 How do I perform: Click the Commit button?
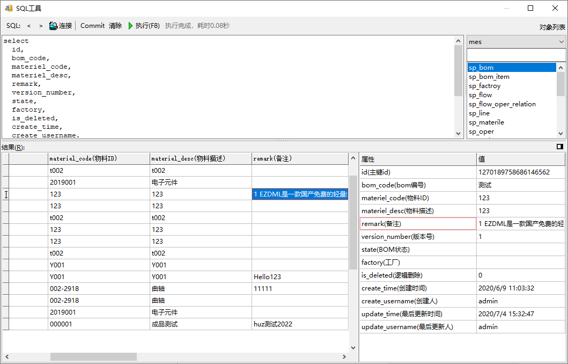[92, 26]
